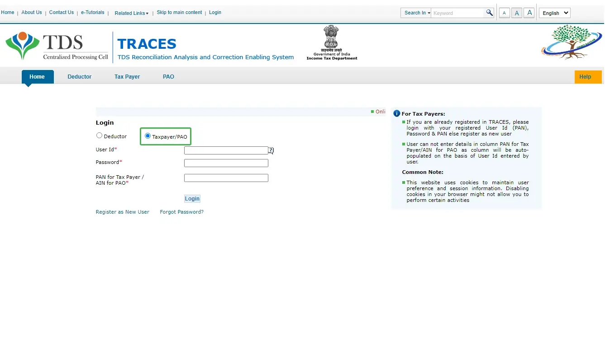Screen dimensions: 605x355
Task: Select the smallest font size A button
Action: 505,13
